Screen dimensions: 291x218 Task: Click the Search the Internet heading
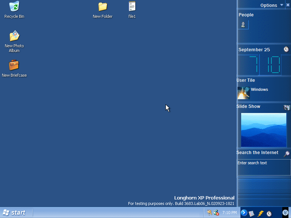257,153
